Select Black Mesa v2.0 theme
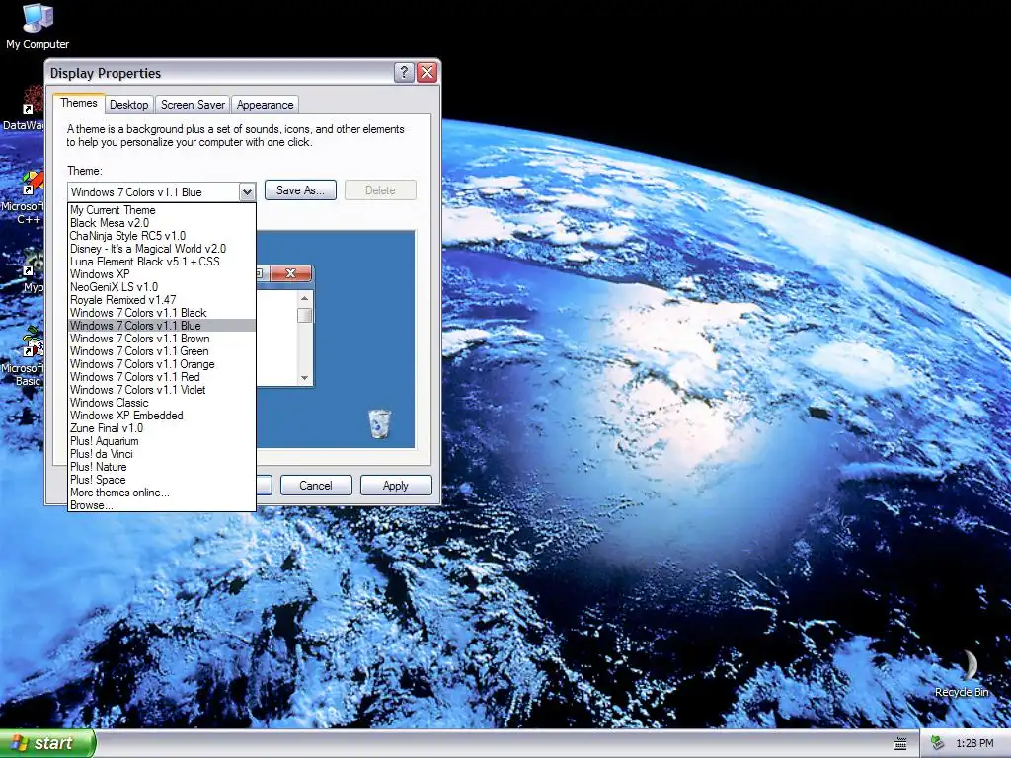1011x758 pixels. [162, 223]
